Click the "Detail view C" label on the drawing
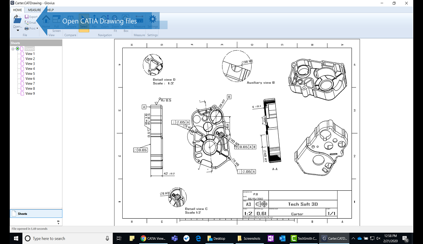 (x=196, y=208)
